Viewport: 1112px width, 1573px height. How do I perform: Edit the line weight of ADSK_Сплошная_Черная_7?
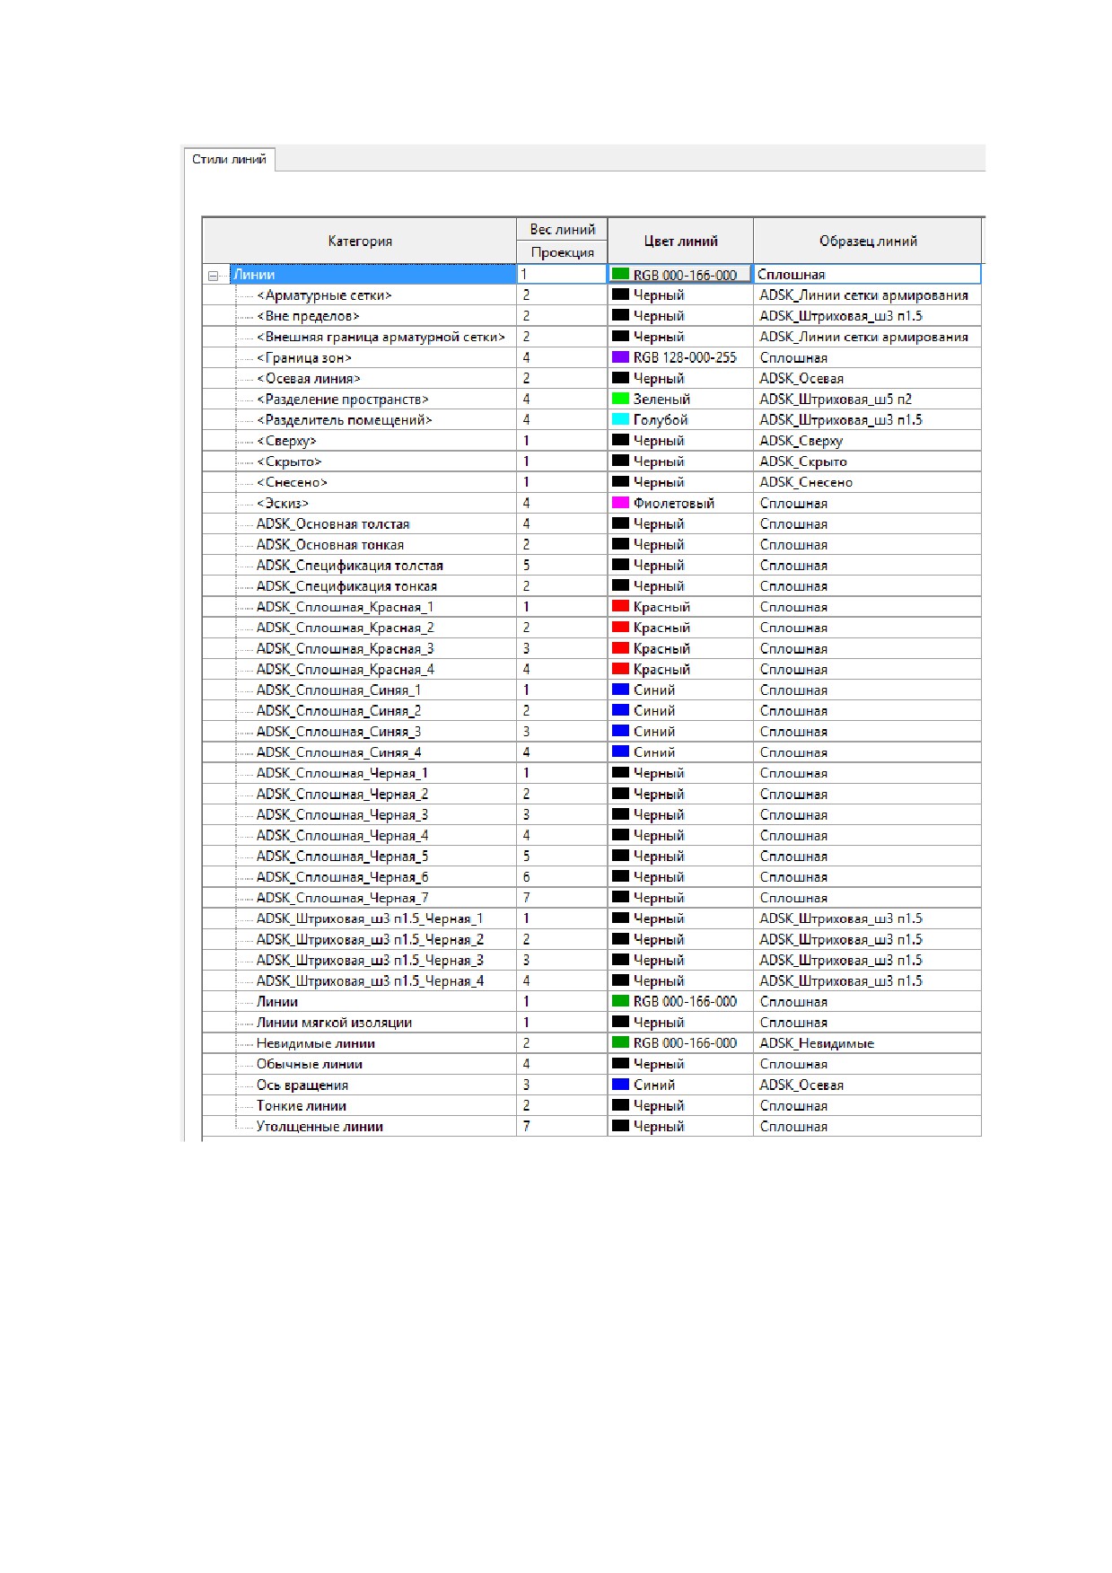pyautogui.click(x=562, y=898)
